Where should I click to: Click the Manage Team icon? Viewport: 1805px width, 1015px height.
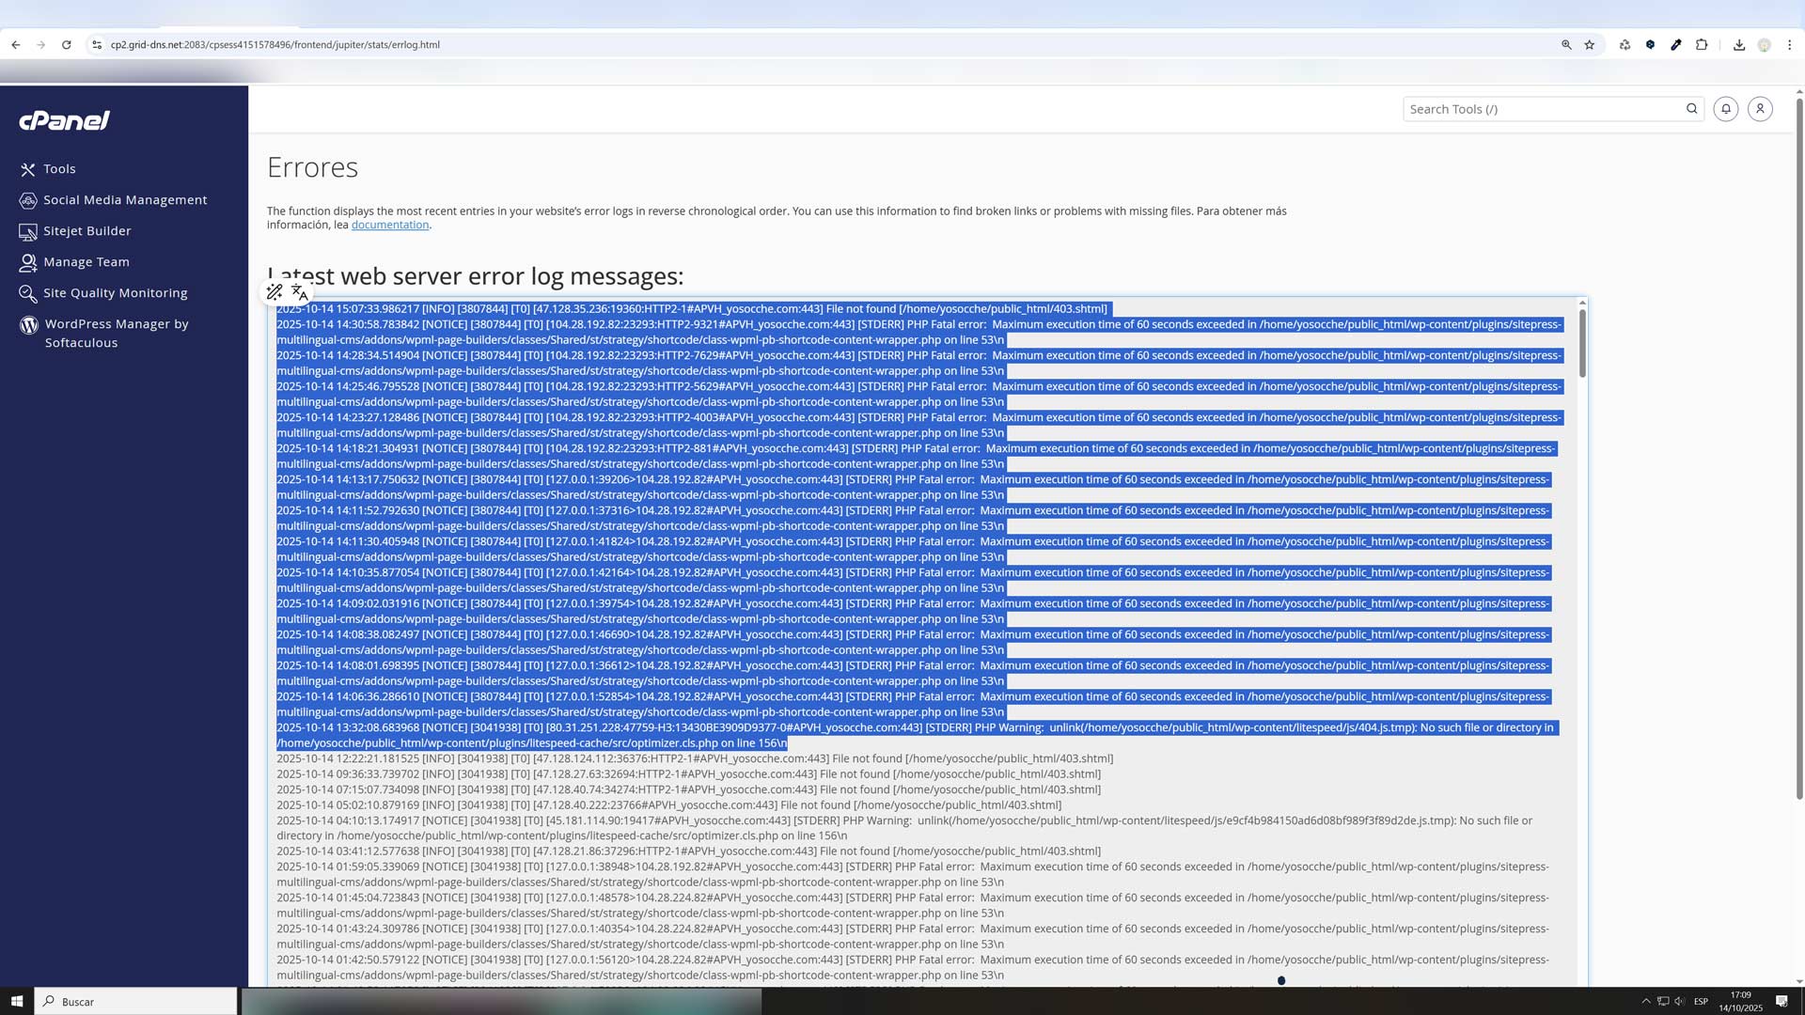[28, 262]
